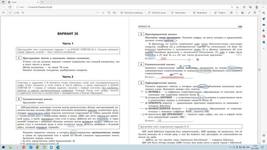Edit the PDF page number field 131
Screen dimensions: 267x150
[10, 12]
